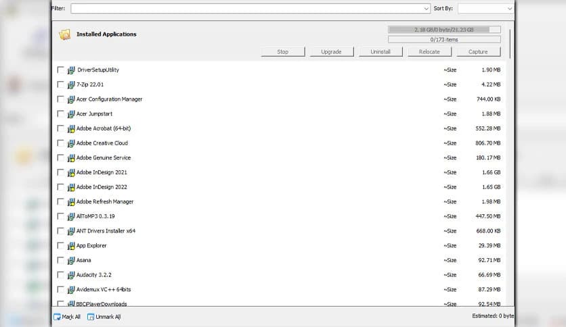Click the Acer Configuration Manager icon

[71, 99]
